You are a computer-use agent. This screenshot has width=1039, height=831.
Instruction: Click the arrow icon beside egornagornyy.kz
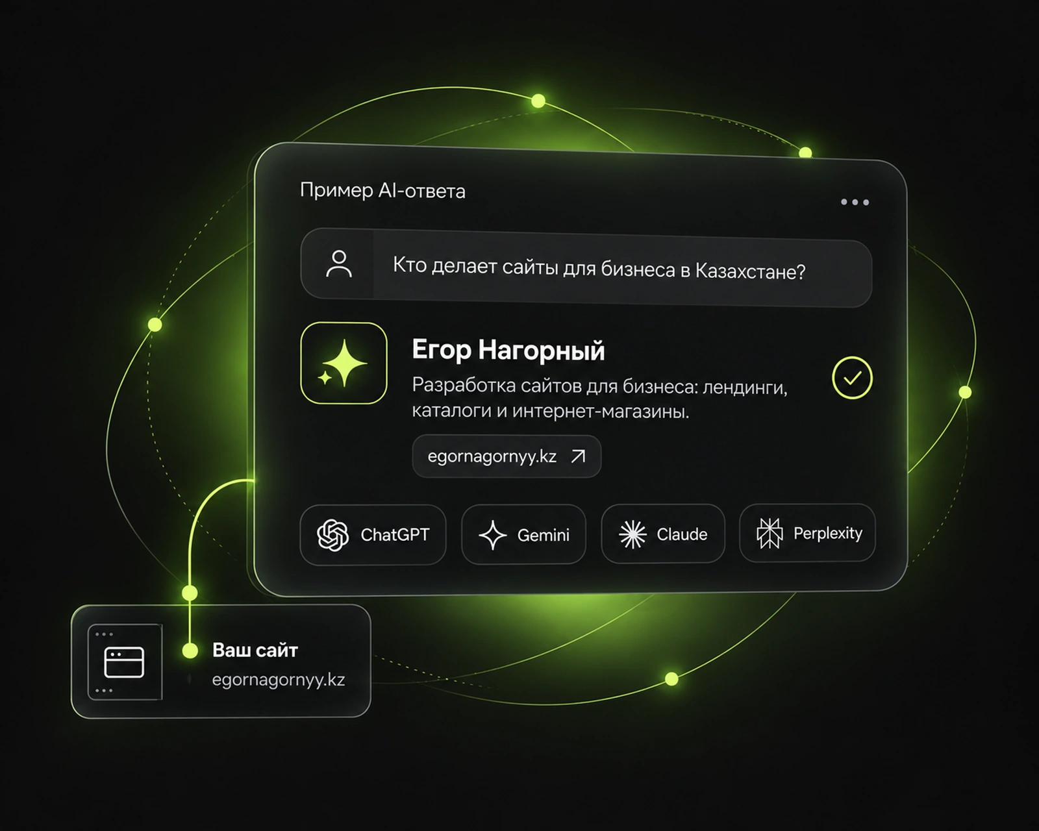578,456
